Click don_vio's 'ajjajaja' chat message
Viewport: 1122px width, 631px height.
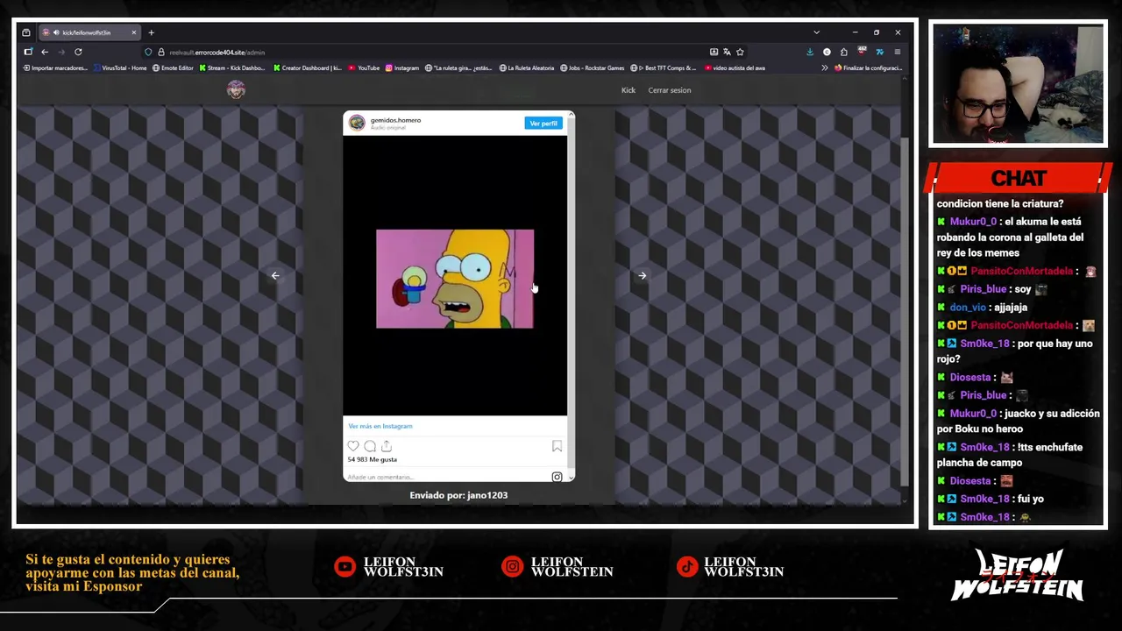[982, 308]
